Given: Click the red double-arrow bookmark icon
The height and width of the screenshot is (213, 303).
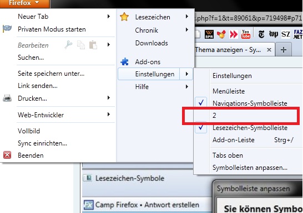Looking at the screenshot, I should pyautogui.click(x=234, y=34).
